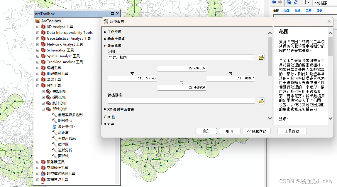Click the 时空模式挖掘工具 toolbox icon
The height and width of the screenshot is (187, 337).
43,174
